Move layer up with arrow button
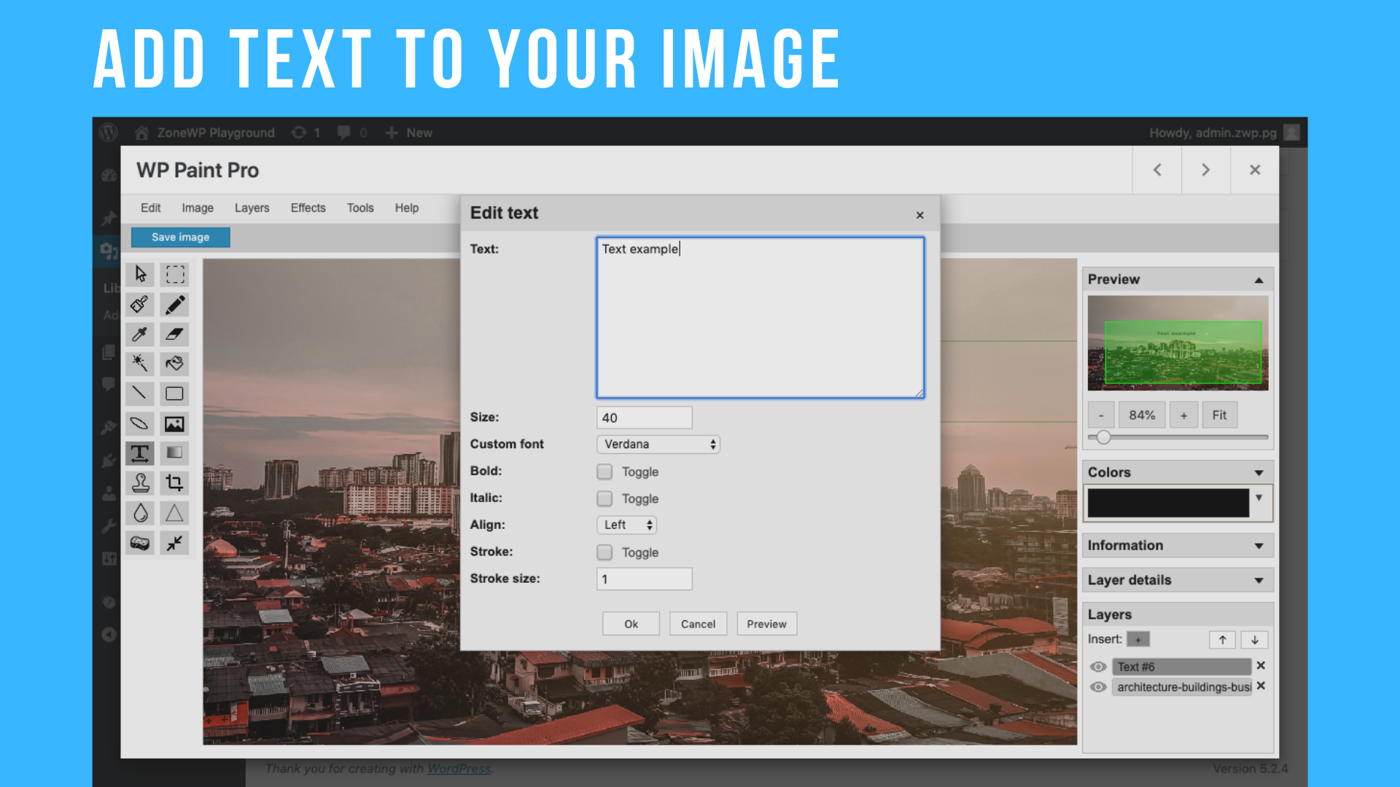The width and height of the screenshot is (1400, 787). 1223,640
